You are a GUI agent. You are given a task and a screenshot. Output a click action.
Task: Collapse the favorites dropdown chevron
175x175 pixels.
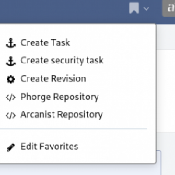click(x=146, y=9)
